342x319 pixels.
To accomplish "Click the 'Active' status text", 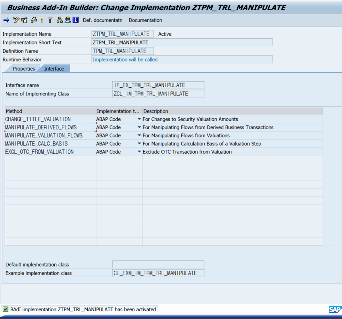I will point(165,34).
